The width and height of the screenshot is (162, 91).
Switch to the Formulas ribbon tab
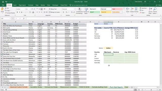(x=31, y=5)
